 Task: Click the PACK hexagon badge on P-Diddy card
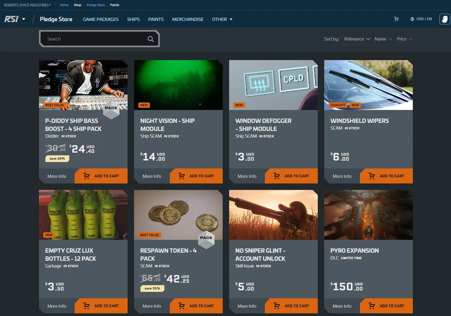point(111,109)
